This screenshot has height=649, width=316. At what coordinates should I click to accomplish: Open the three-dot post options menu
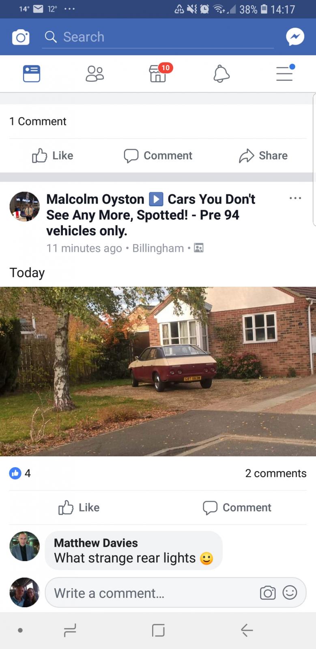(295, 198)
